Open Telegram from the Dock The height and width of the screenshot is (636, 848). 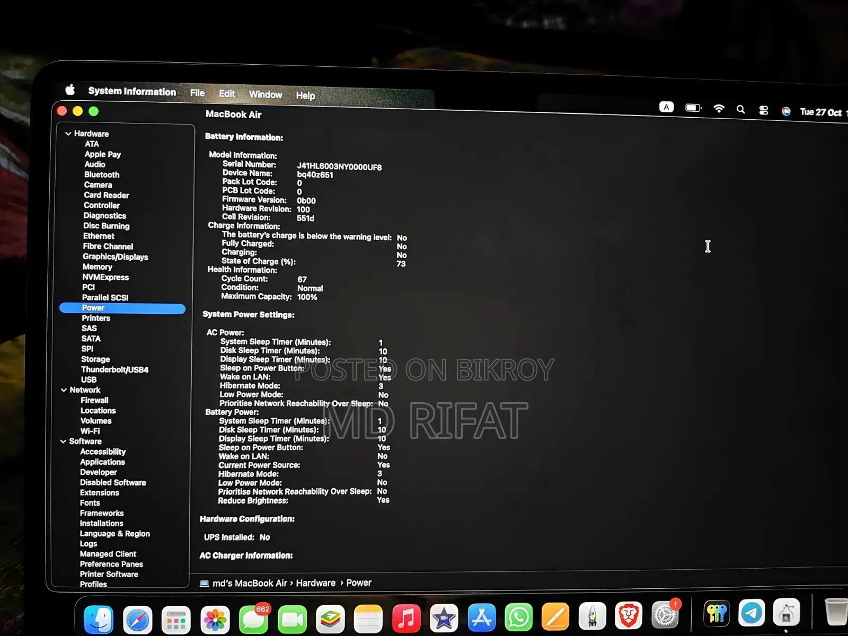click(752, 613)
